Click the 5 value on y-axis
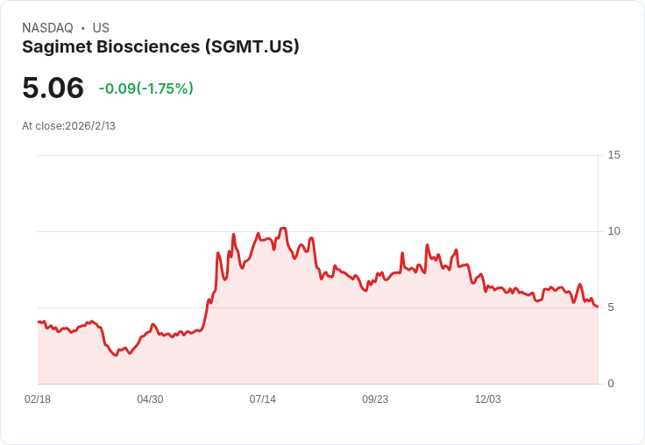645x445 pixels. tap(611, 307)
